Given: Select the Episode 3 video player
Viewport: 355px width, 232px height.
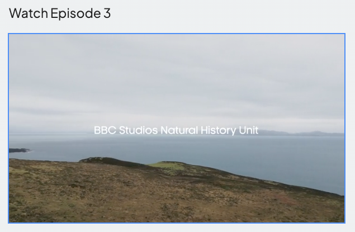Looking at the screenshot, I should [x=177, y=129].
